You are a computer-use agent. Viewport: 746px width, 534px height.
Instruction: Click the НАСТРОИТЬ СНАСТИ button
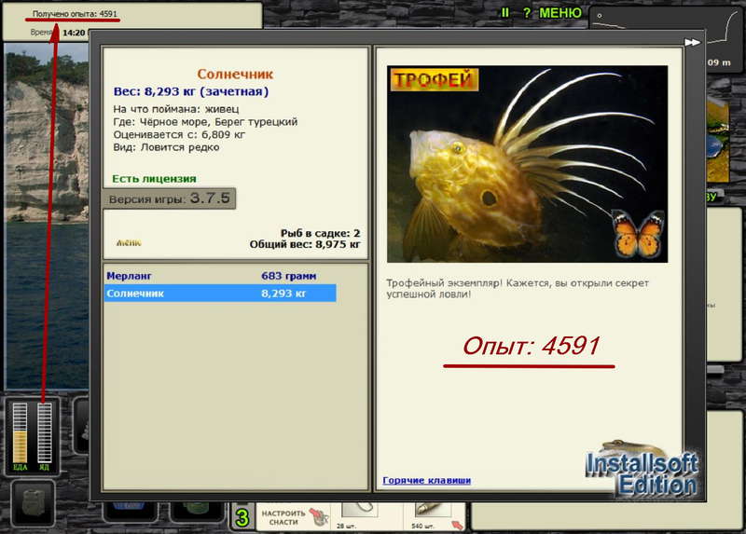[295, 517]
